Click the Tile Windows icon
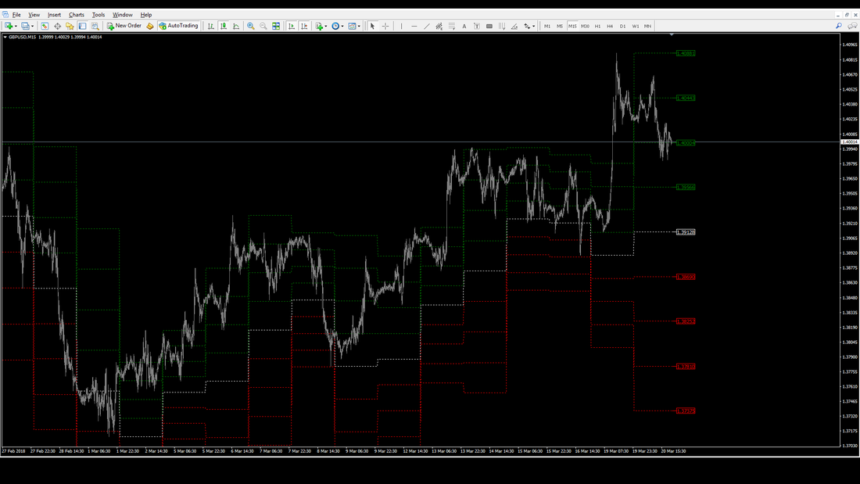 [x=276, y=26]
